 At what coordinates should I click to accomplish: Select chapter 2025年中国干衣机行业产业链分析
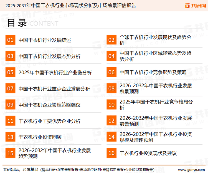(x=55, y=73)
